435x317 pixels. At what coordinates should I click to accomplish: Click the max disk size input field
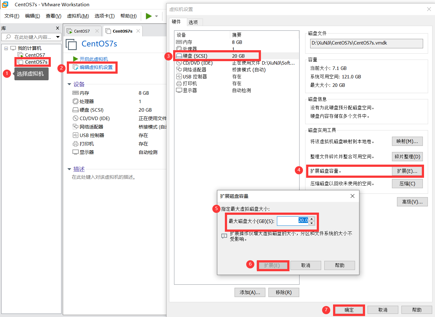pos(293,221)
